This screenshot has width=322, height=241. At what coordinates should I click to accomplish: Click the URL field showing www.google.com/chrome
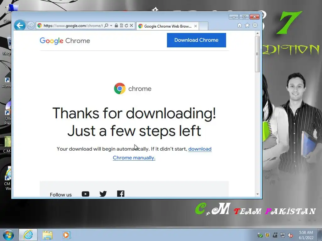click(x=73, y=26)
